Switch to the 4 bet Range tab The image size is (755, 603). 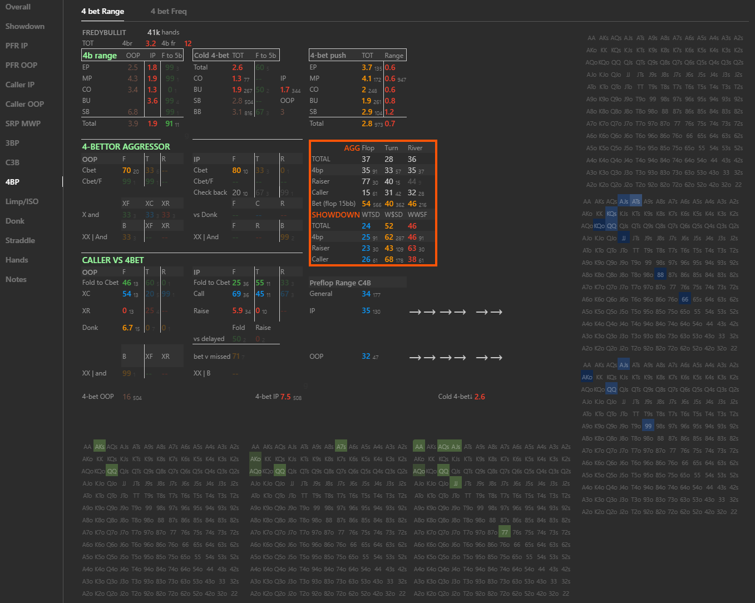coord(102,11)
